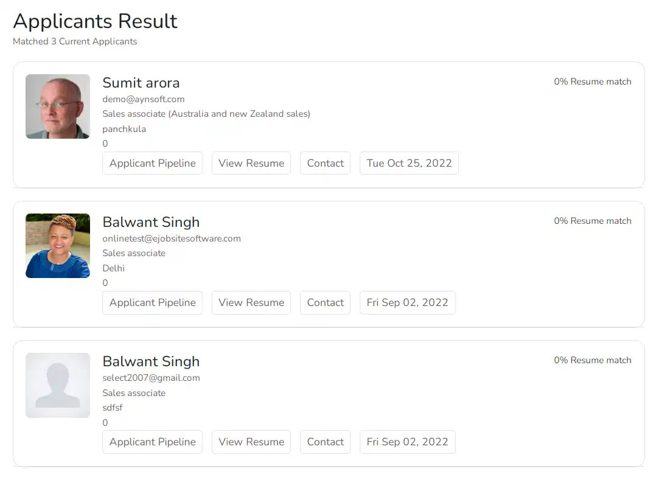
Task: Click 0% Resume match on Sumit's card
Action: pyautogui.click(x=593, y=82)
